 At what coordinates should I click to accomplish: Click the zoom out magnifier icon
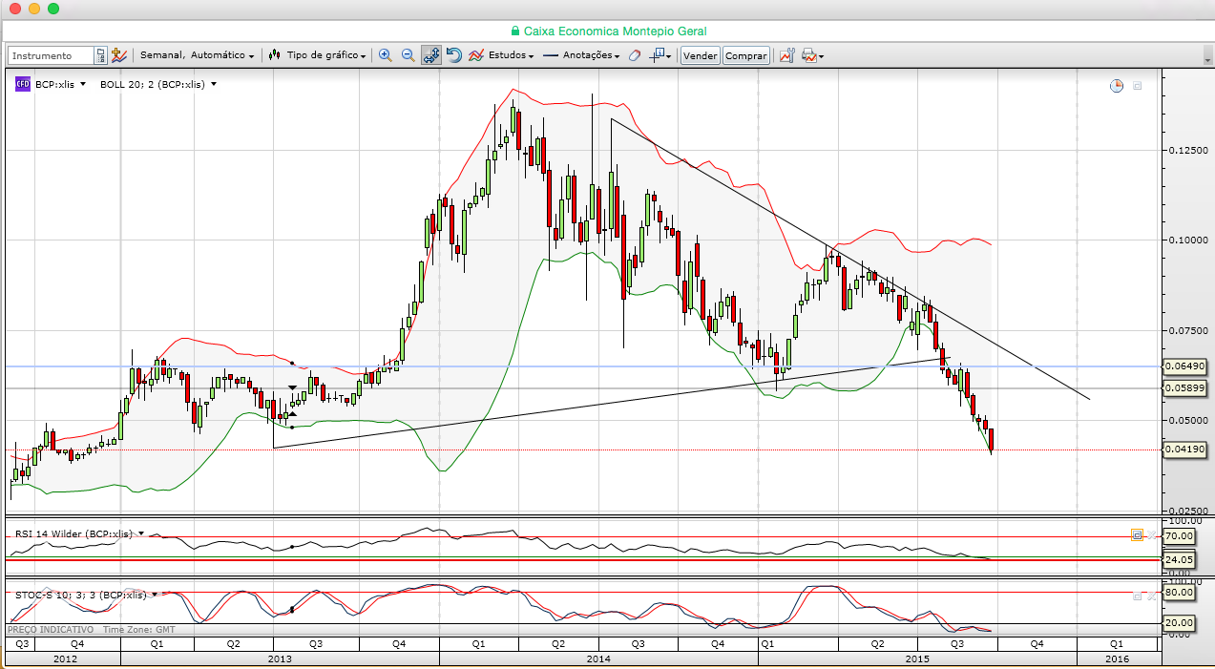click(408, 55)
